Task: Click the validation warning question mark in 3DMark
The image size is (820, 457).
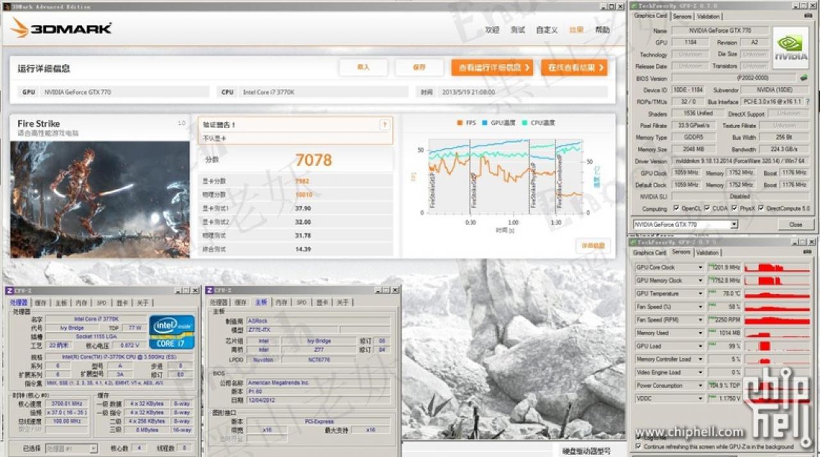Action: click(384, 125)
